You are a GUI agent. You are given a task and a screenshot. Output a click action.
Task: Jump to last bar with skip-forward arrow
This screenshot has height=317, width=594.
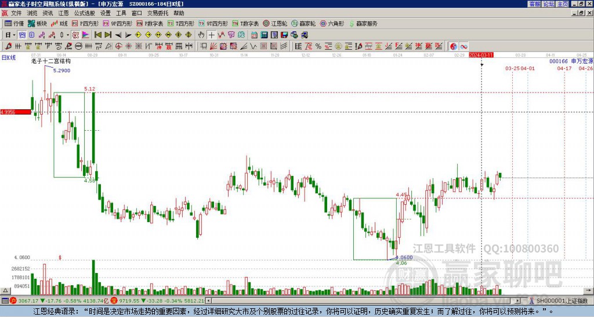108,35
